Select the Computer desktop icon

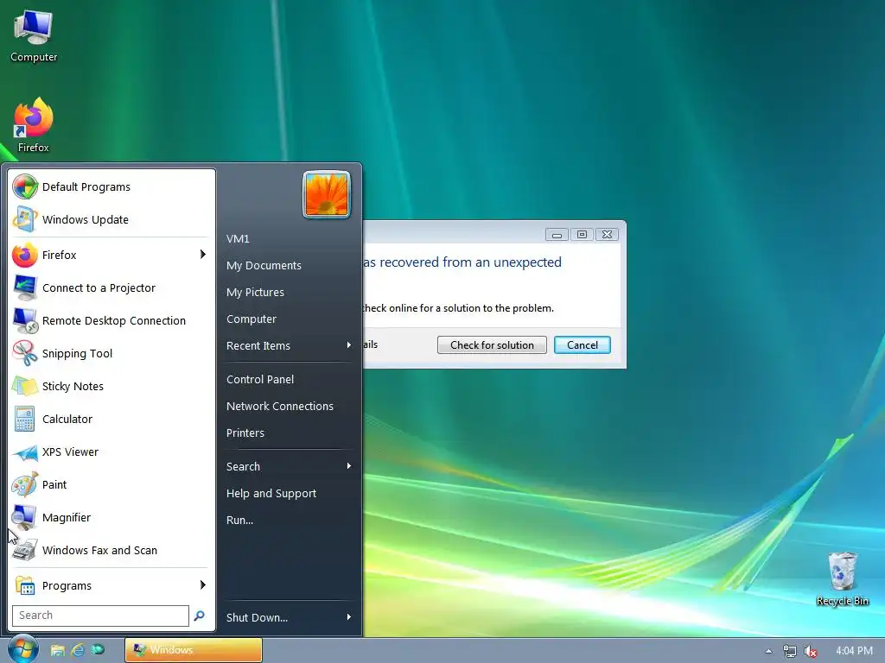pyautogui.click(x=34, y=36)
